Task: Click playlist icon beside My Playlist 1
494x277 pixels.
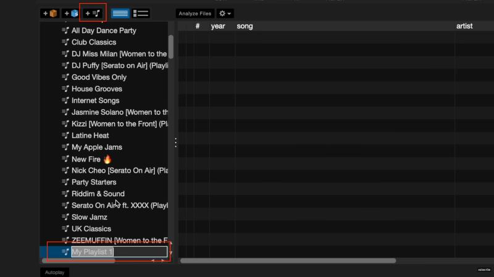Action: click(x=65, y=252)
